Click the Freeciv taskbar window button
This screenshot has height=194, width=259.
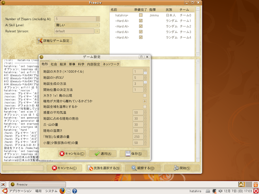tap(38, 184)
